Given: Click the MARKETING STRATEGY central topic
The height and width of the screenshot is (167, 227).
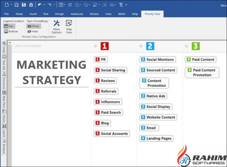Looking at the screenshot, I should (x=52, y=72).
